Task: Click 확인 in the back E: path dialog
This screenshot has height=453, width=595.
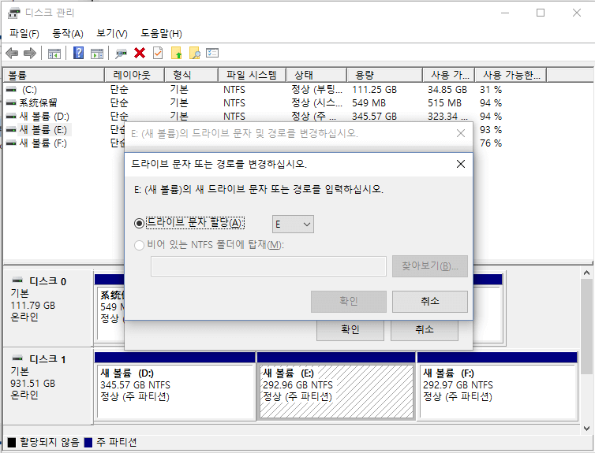Action: (x=350, y=330)
